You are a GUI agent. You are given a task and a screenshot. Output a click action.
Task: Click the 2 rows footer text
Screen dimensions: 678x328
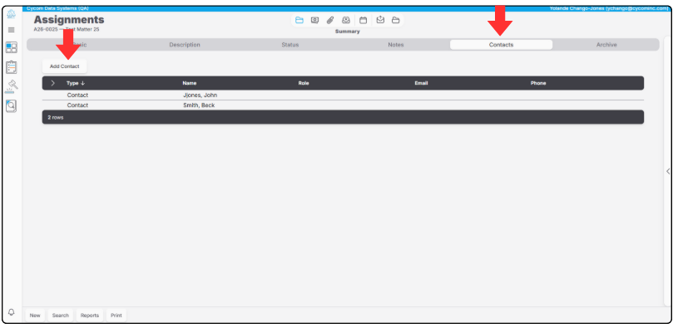click(x=56, y=117)
